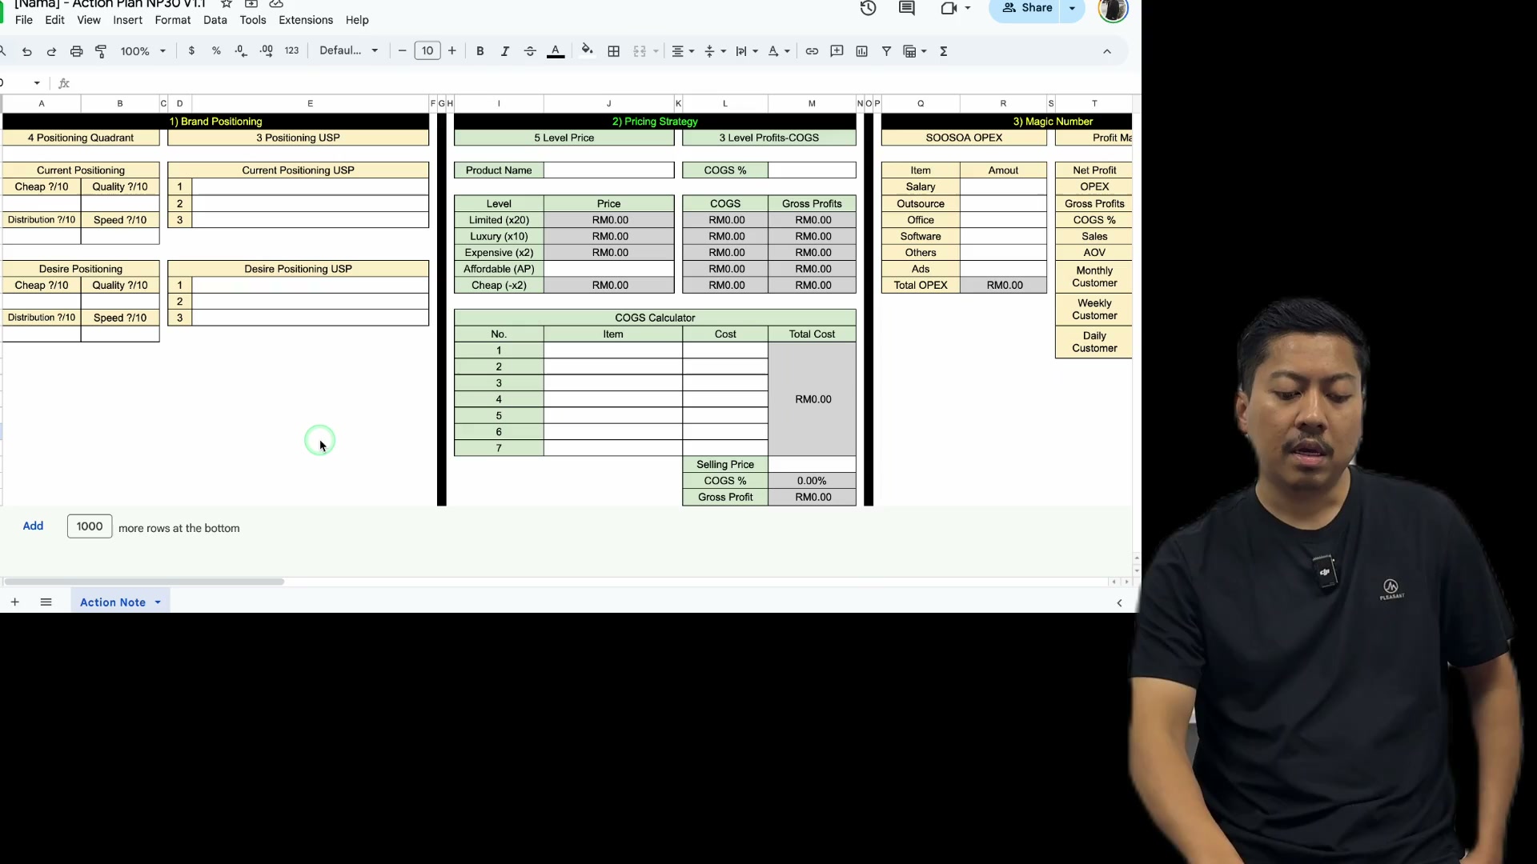Click the print icon
Image resolution: width=1537 pixels, height=864 pixels.
click(x=76, y=51)
